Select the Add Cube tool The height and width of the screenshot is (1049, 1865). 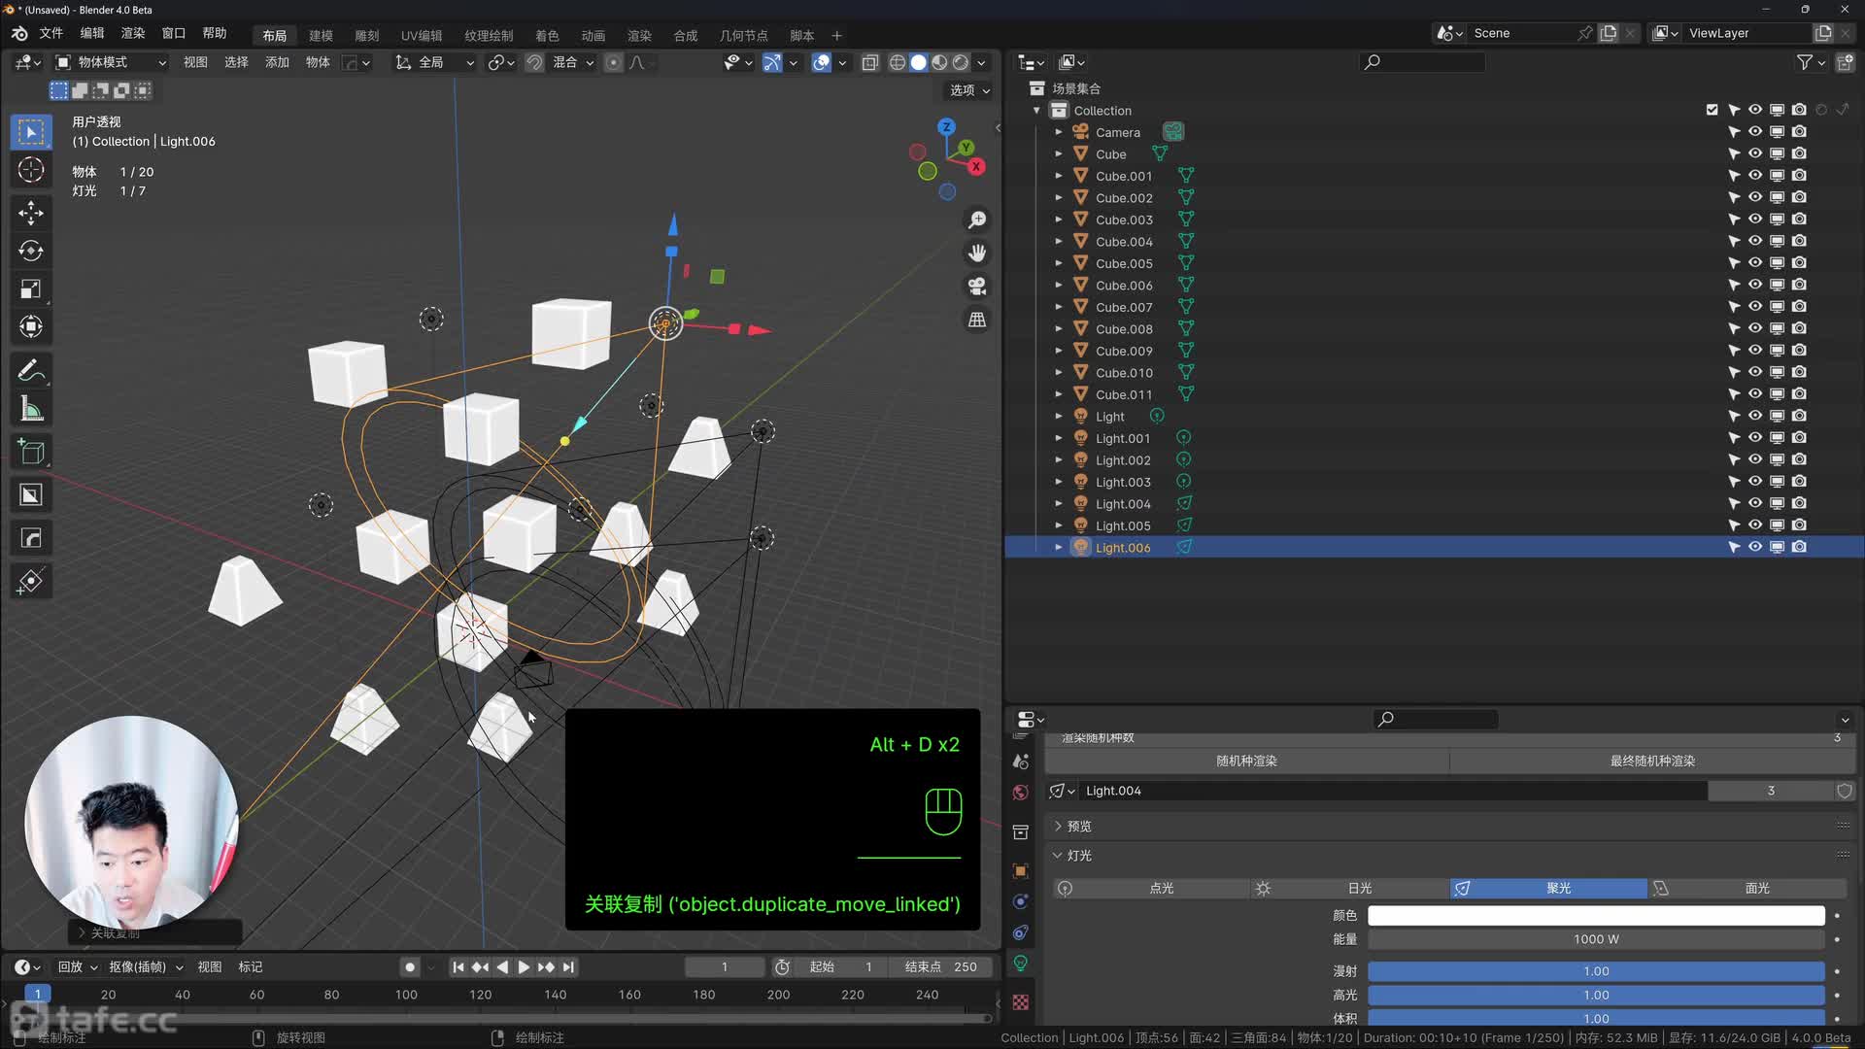[31, 451]
